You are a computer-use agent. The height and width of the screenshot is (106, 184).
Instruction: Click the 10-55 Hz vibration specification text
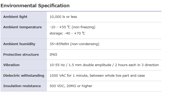pyautogui.click(x=57, y=65)
